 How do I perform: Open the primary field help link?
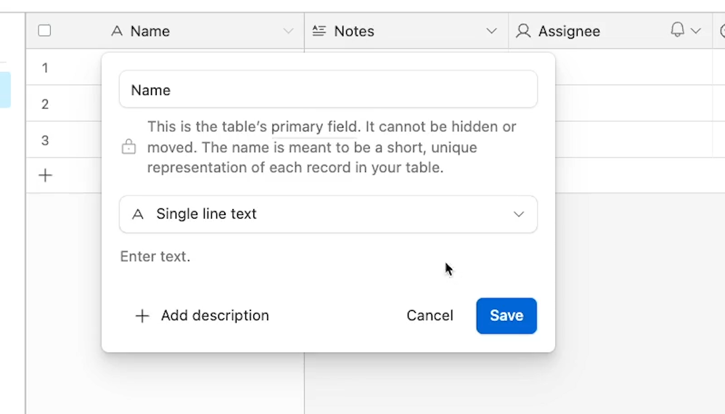click(314, 127)
